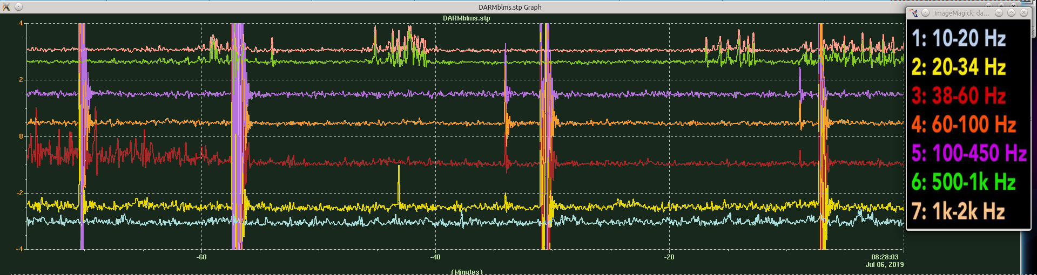Click the y-axis label -2
This screenshot has width=1037, height=275.
[x=20, y=193]
